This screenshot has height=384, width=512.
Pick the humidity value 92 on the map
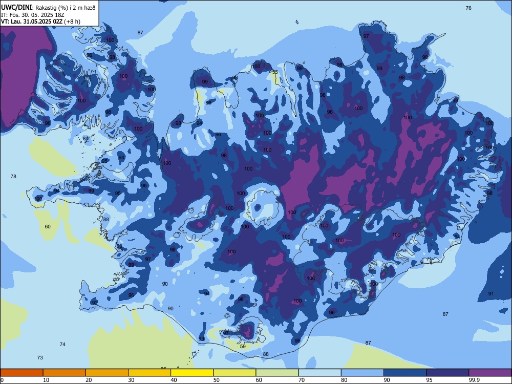pyautogui.click(x=95, y=303)
